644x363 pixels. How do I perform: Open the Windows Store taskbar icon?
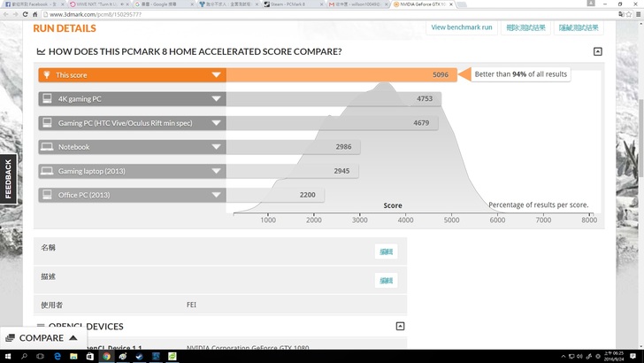[90, 357]
